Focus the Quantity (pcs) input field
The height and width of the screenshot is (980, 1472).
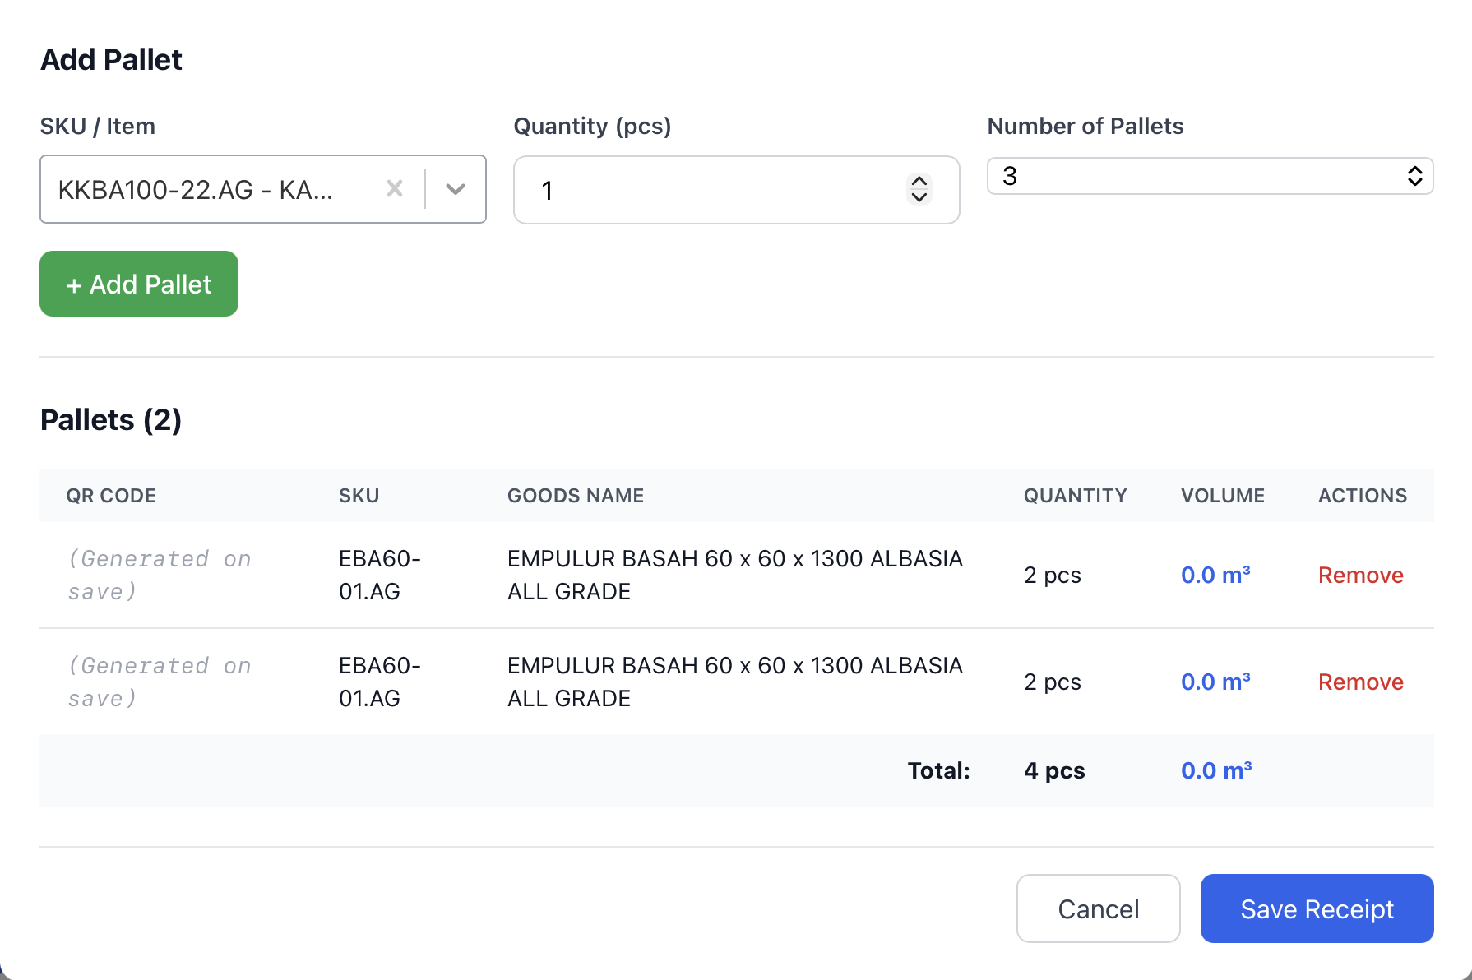[x=707, y=190]
